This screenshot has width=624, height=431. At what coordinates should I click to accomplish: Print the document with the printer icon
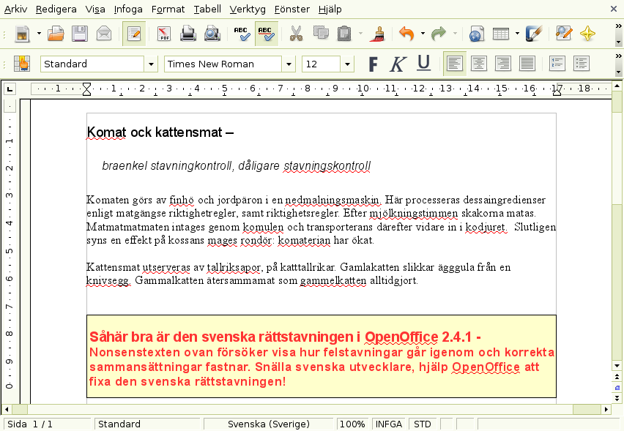click(187, 34)
